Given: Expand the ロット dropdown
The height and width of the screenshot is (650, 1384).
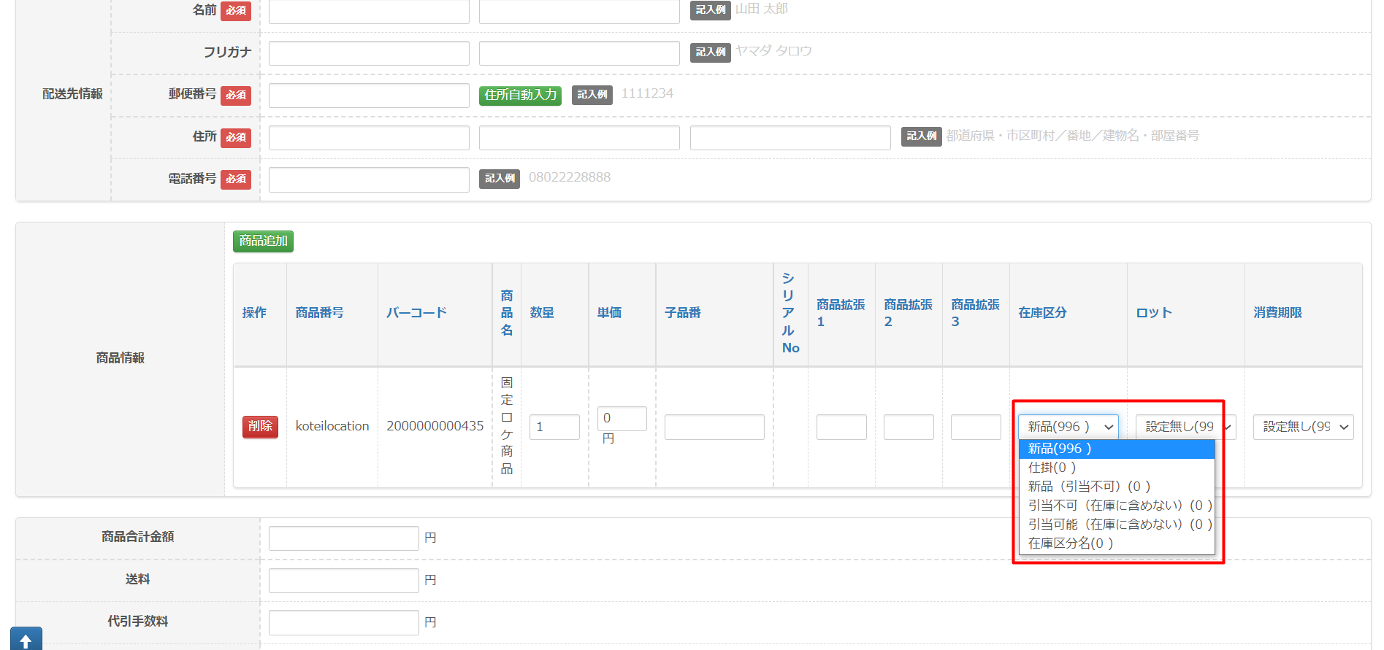Looking at the screenshot, I should click(1185, 427).
